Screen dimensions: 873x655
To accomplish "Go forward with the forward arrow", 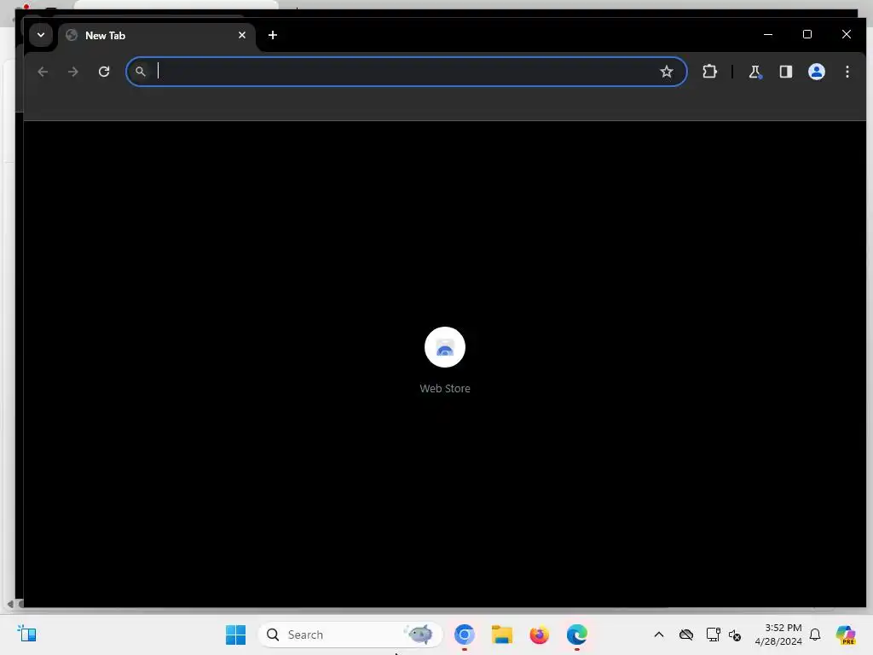I will [73, 72].
